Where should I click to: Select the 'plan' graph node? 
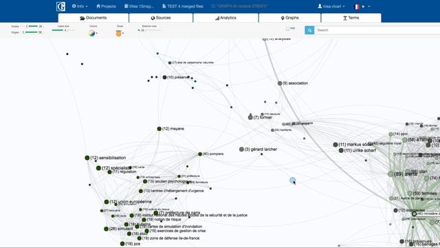pos(408,172)
